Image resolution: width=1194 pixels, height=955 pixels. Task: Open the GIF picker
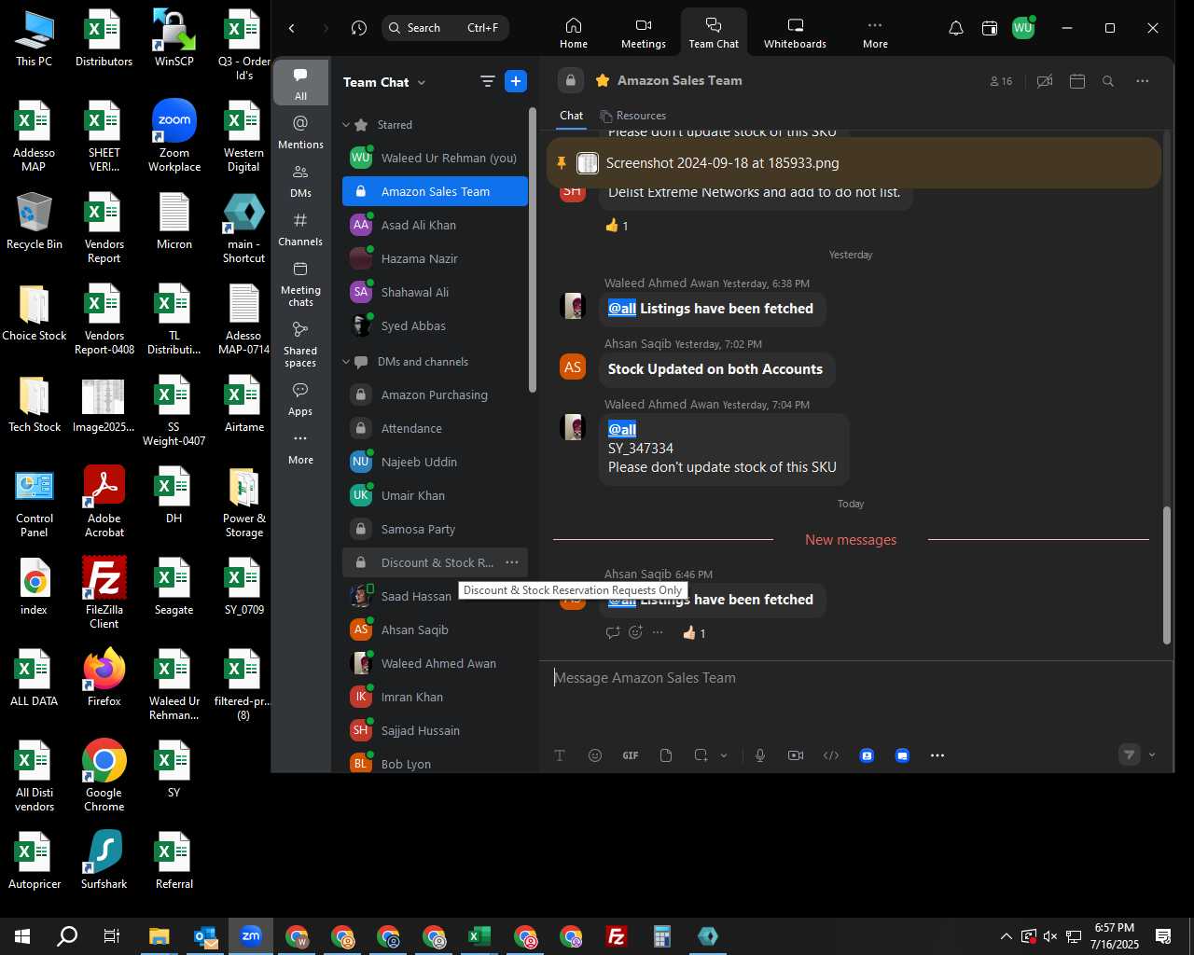point(631,755)
